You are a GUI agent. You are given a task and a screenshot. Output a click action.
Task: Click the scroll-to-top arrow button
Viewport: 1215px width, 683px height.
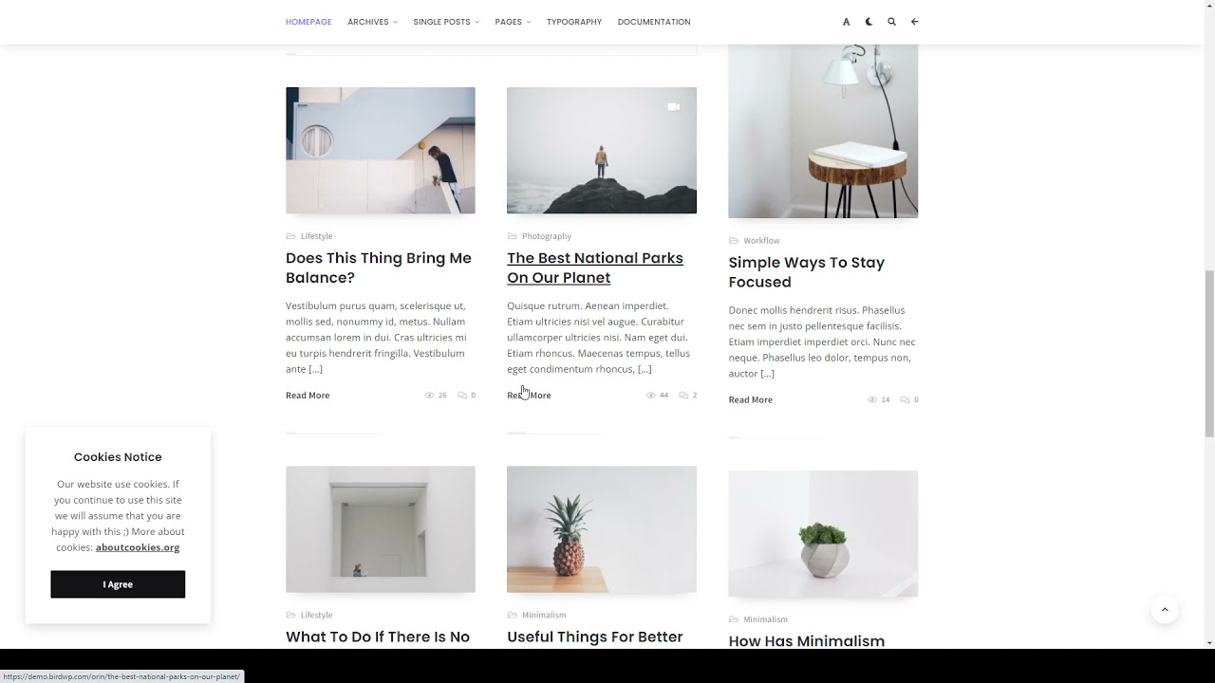[1165, 610]
